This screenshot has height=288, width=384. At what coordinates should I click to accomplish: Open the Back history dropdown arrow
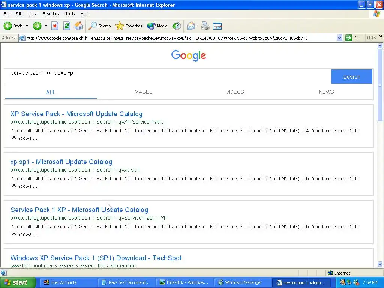(27, 26)
